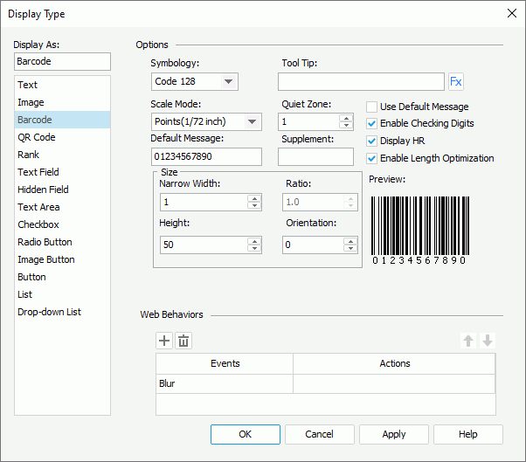Increase the Orientation spinner value

[350, 241]
